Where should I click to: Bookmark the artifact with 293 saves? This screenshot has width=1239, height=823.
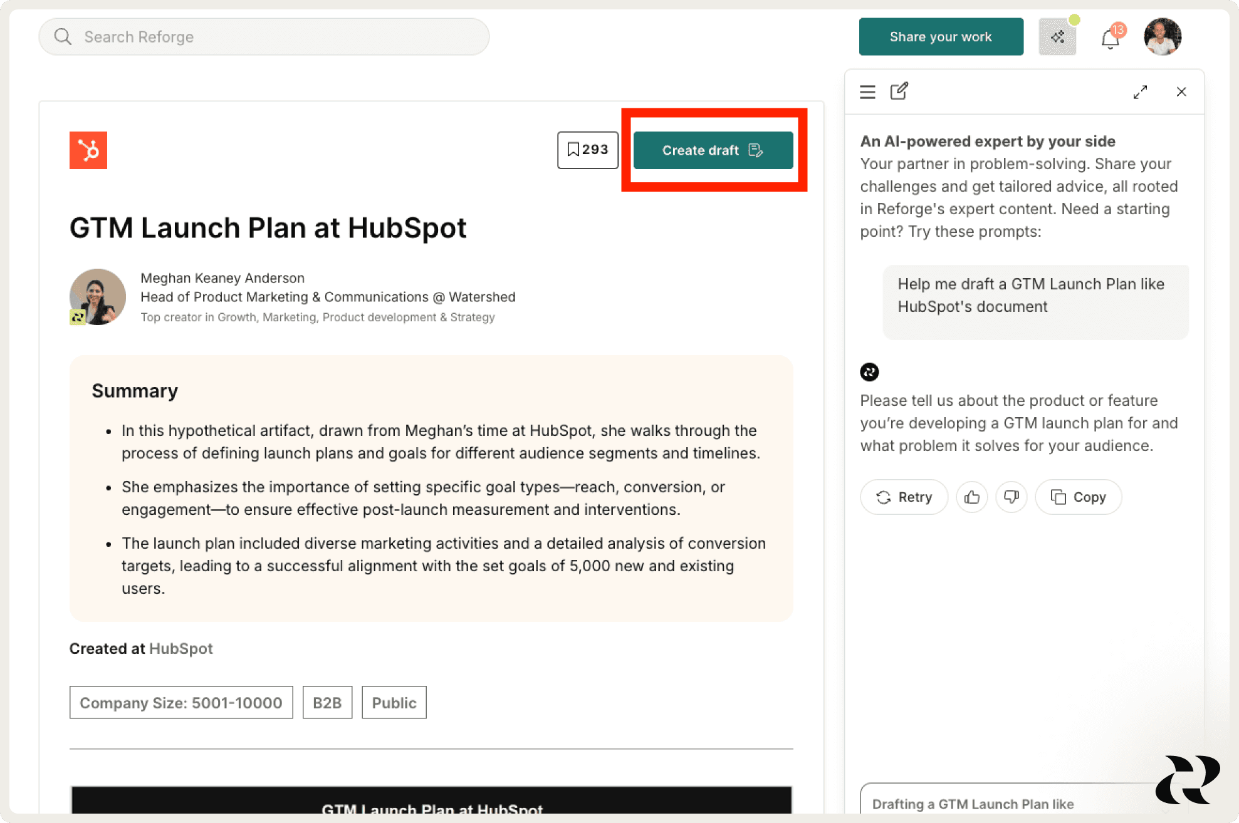tap(587, 150)
